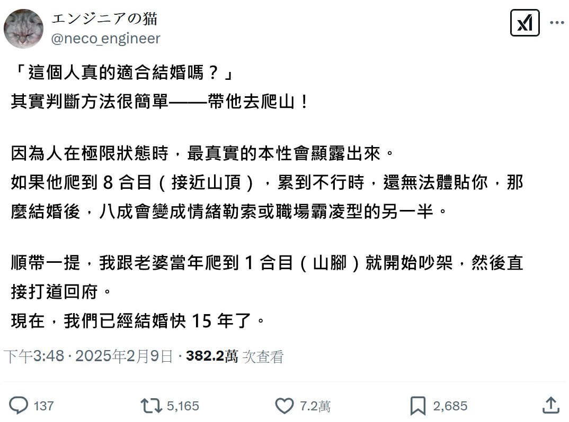Click the 137 replies count
This screenshot has width=569, height=422.
coord(43,406)
